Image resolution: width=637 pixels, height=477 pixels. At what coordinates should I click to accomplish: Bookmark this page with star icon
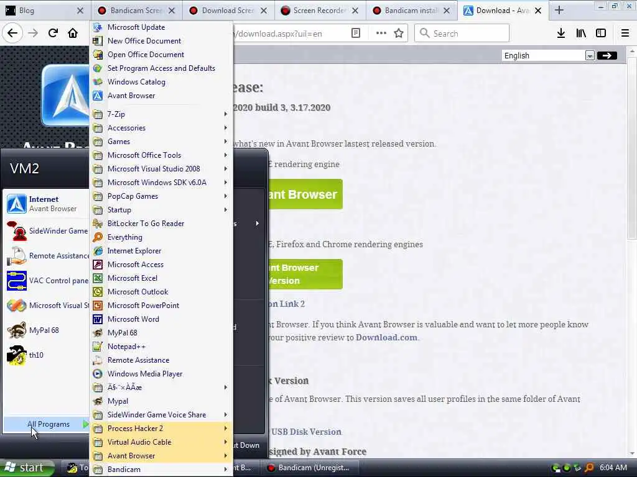[x=399, y=34]
